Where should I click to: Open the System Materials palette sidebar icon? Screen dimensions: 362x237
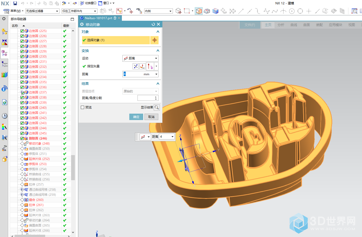click(4, 127)
